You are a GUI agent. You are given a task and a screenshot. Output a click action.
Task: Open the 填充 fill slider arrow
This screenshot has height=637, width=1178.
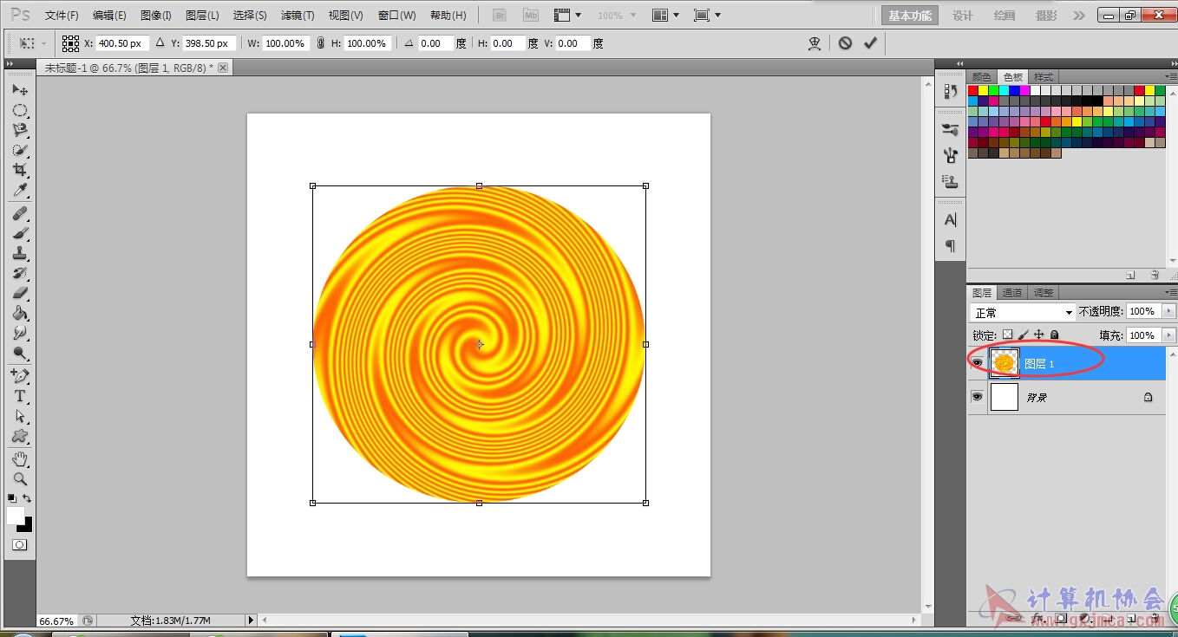pyautogui.click(x=1169, y=335)
